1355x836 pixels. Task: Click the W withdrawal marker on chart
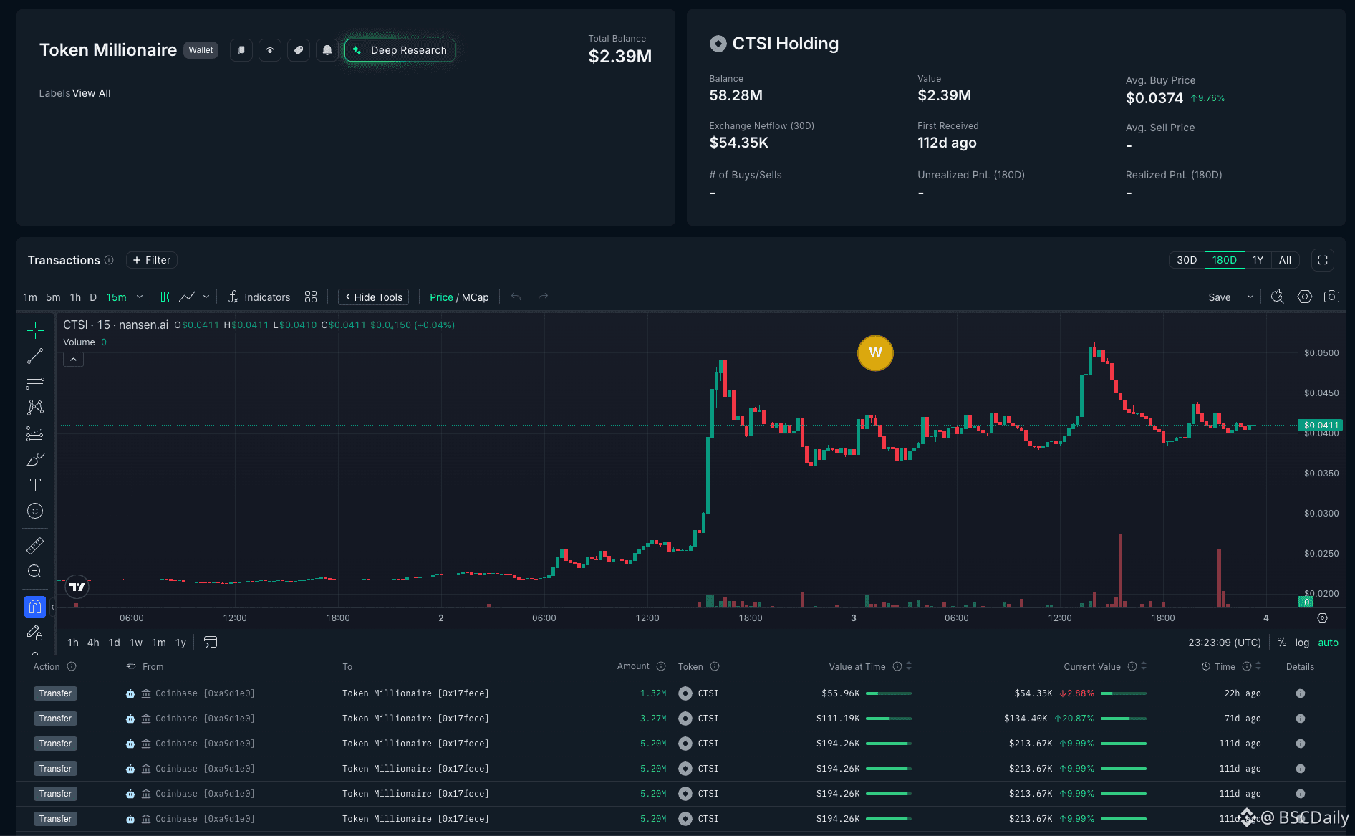875,353
